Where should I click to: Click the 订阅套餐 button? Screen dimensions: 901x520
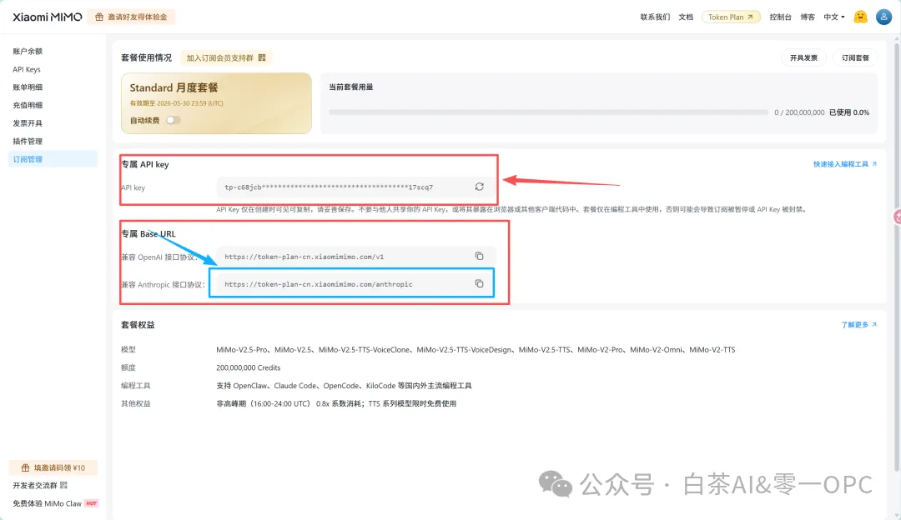[x=855, y=58]
